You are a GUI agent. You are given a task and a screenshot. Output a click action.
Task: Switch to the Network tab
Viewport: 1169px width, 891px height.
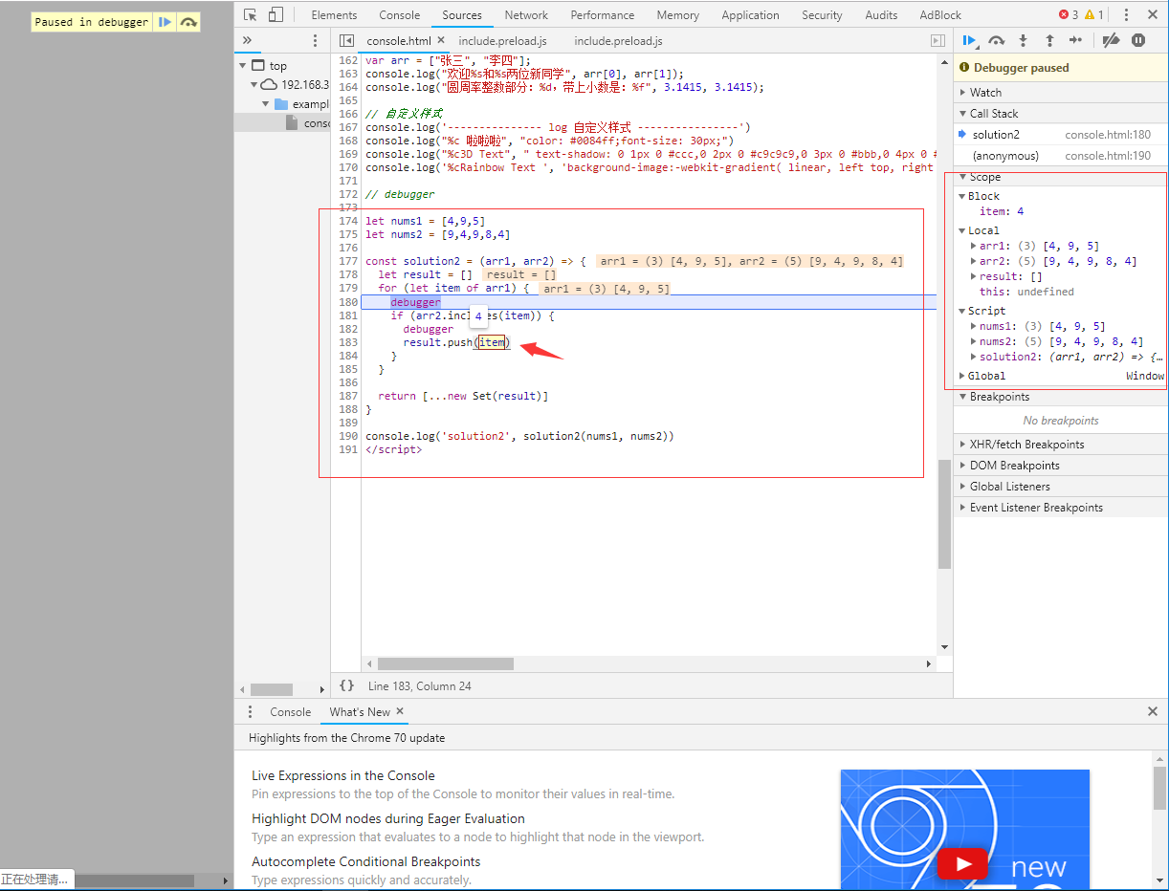point(526,14)
